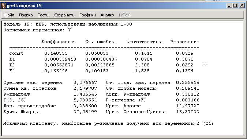Click F-statistic value 5,939554
Screen dimensions: 247x139
point(85,100)
